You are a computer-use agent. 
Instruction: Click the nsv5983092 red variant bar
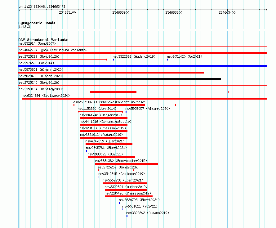coord(111,157)
